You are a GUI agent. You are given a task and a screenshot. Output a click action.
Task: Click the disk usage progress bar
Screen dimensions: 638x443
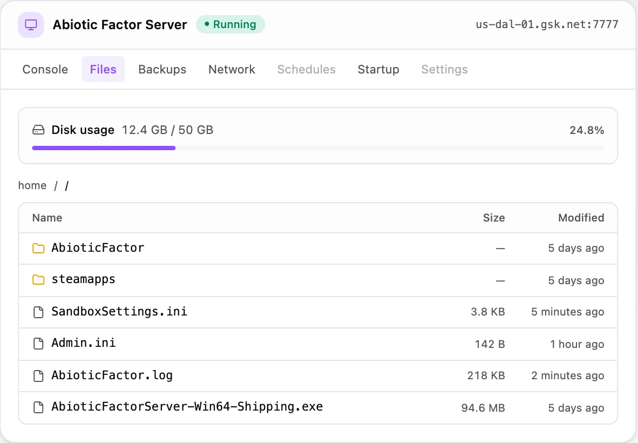(318, 148)
